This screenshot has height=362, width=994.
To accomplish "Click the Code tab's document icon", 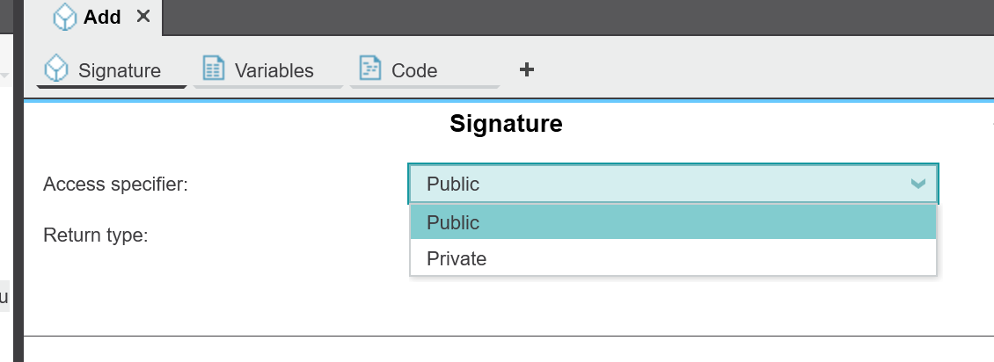I will tap(370, 68).
